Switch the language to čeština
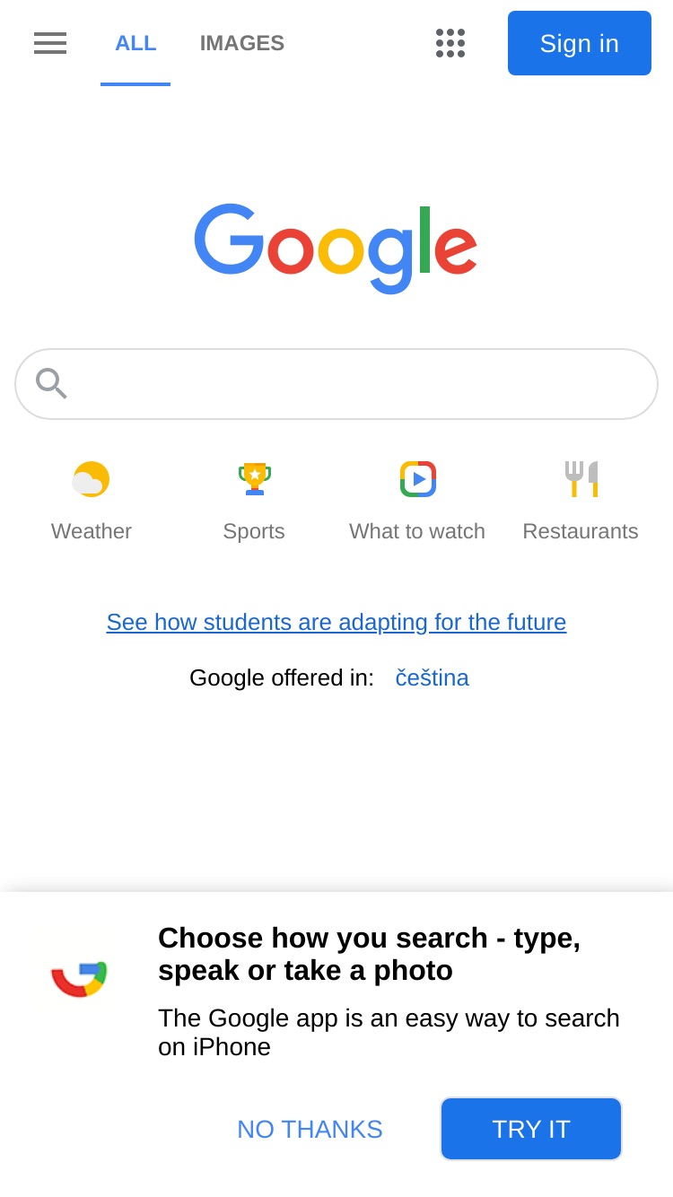This screenshot has height=1197, width=673. click(433, 677)
